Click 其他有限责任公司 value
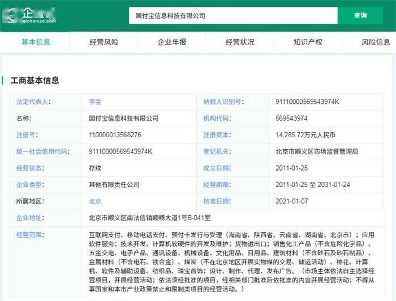The image size is (396, 301). 114,185
